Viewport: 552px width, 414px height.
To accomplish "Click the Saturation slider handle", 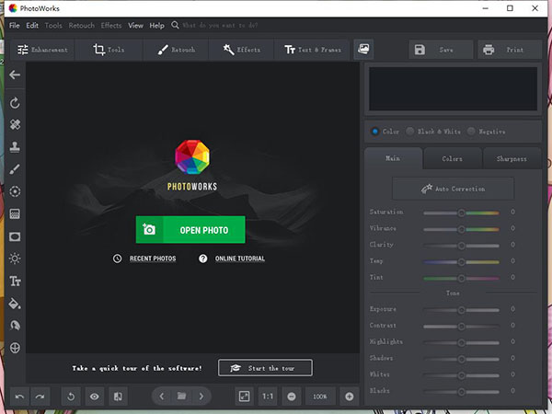I will pos(461,213).
